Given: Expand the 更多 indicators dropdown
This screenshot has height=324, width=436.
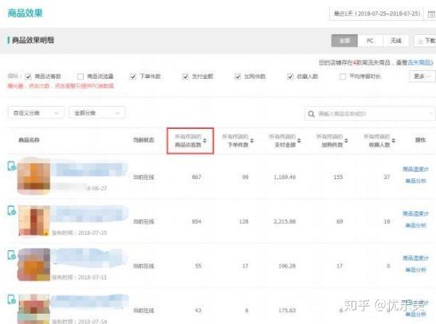Looking at the screenshot, I should click(422, 76).
